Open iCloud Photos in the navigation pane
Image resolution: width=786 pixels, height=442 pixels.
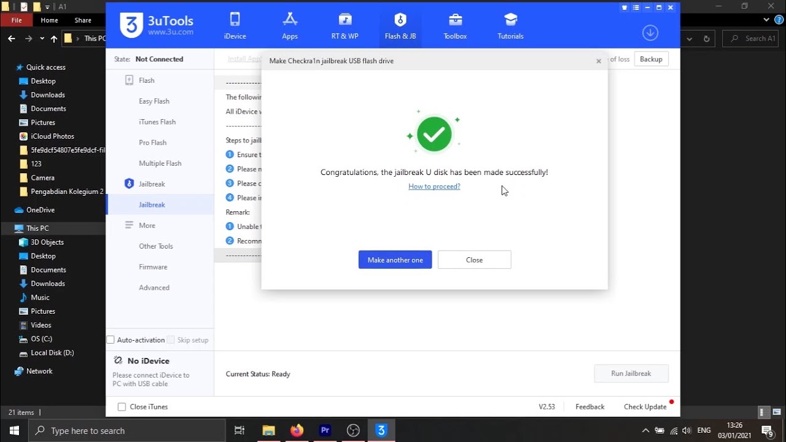pyautogui.click(x=52, y=136)
